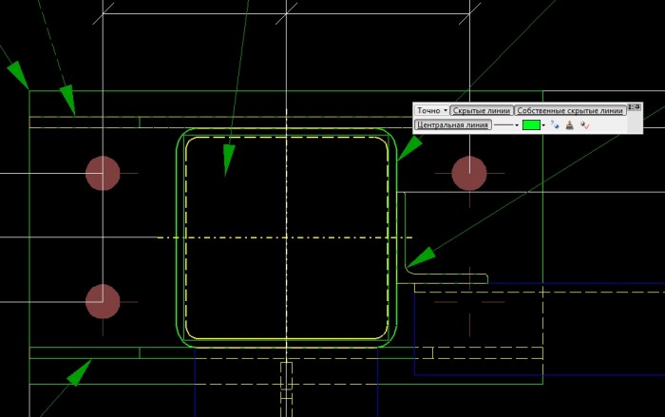Screen dimensions: 665x417
Task: Click the red checkmark apply icon
Action: (x=585, y=125)
